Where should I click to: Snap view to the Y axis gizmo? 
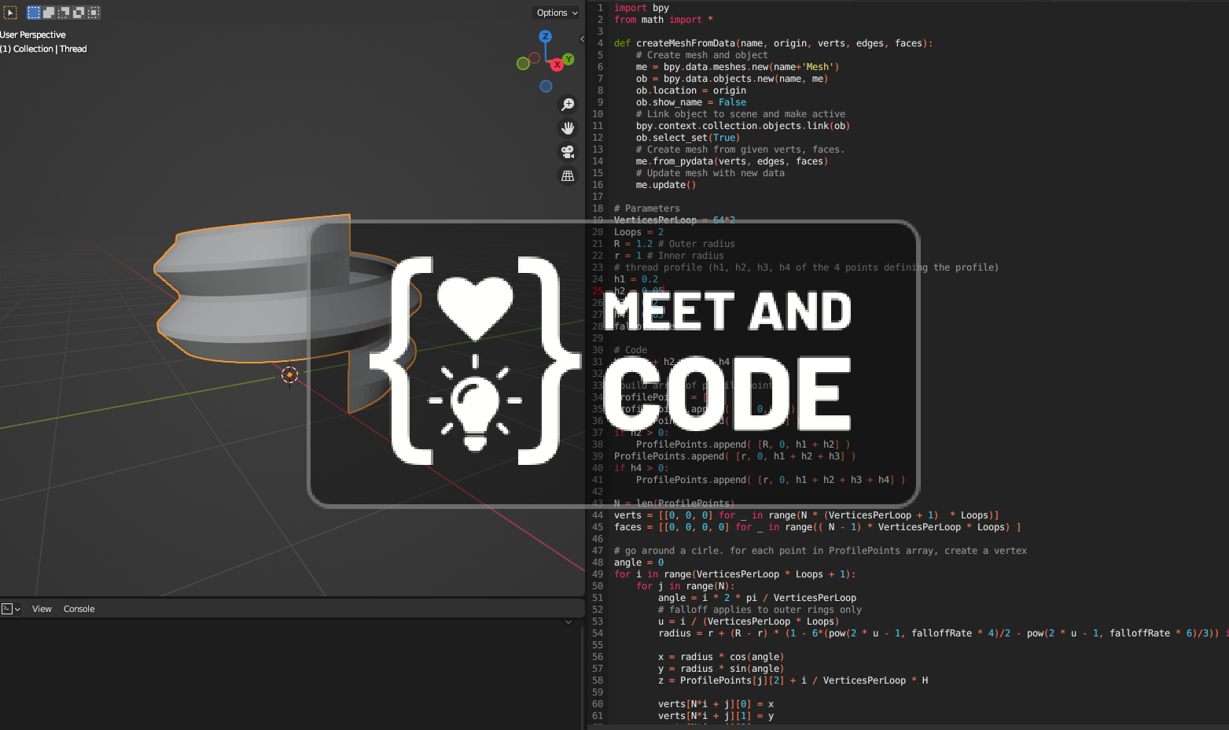tap(569, 59)
